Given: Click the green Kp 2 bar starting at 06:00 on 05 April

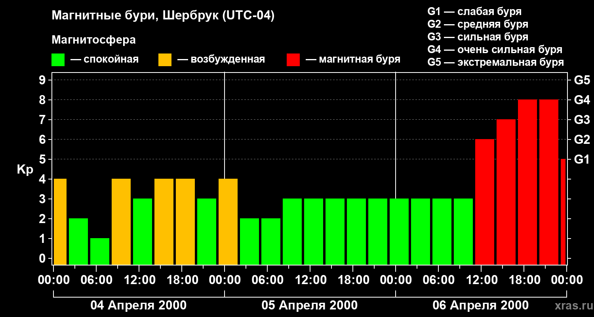Looking at the screenshot, I should coord(271,241).
